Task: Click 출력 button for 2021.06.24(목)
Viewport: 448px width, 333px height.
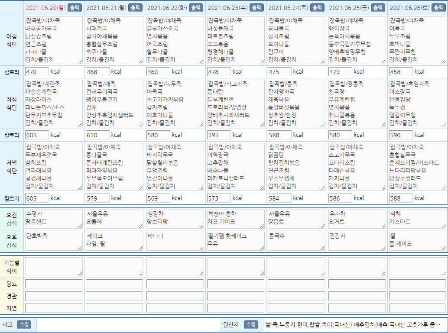Action: (318, 8)
